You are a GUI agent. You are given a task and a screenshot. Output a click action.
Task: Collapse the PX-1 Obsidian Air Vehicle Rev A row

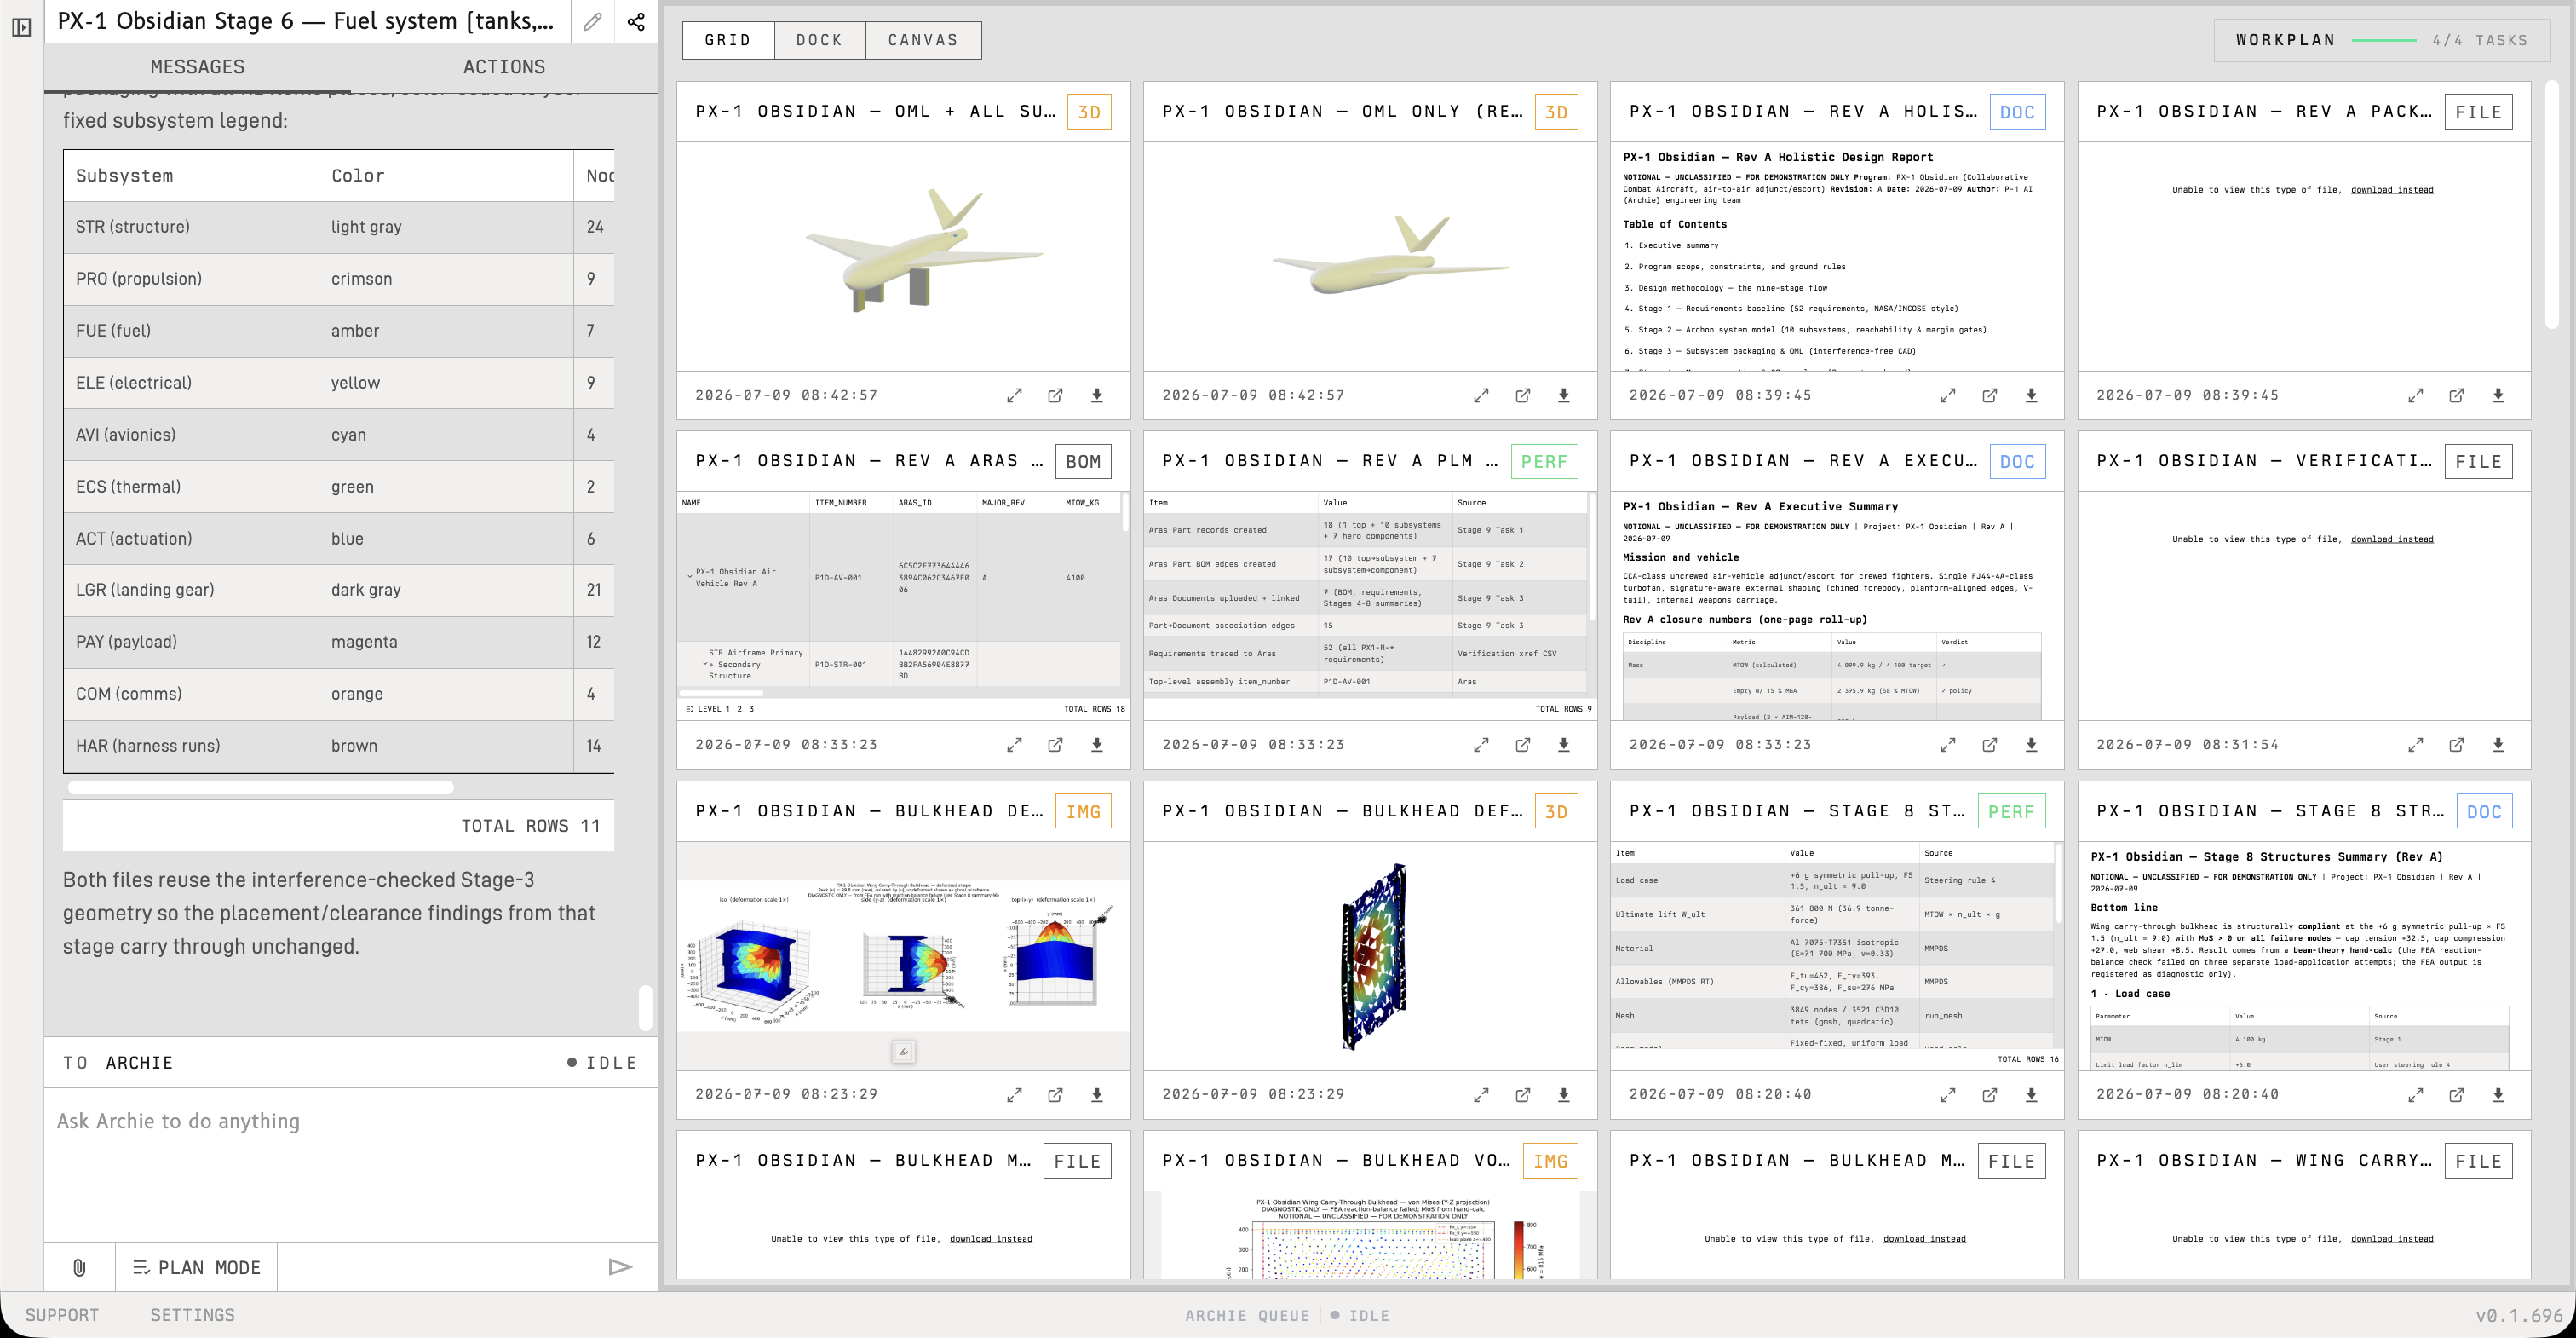click(x=689, y=576)
